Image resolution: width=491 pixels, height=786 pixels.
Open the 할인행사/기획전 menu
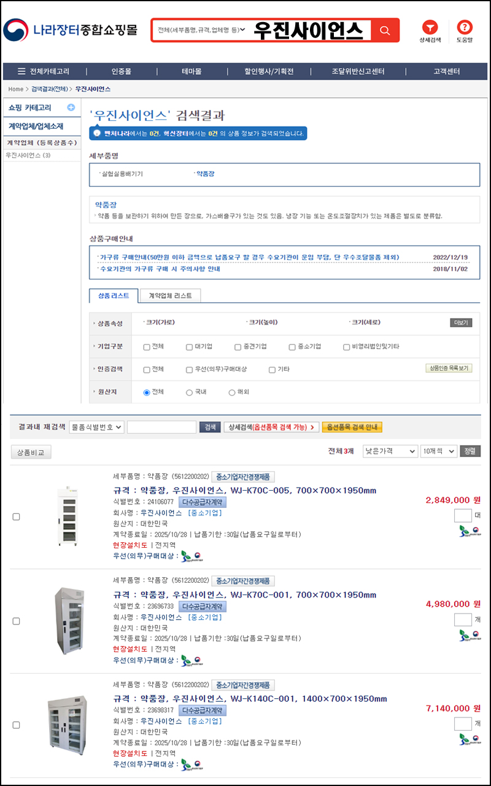tap(269, 71)
